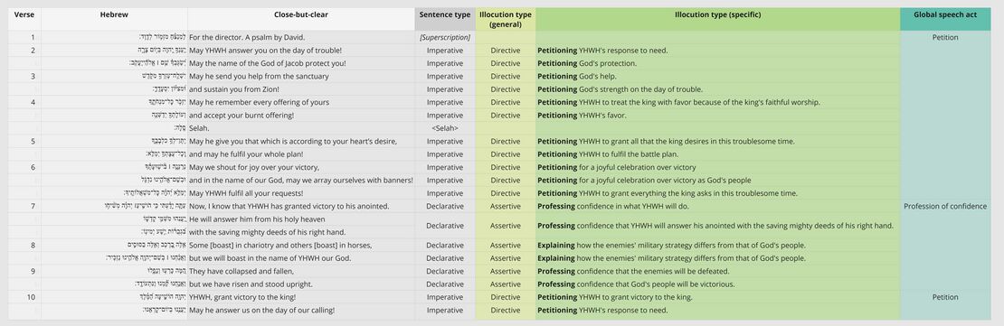Click the "Profession of confidence" cell
Screen dimensions: 1004x326
pos(944,207)
